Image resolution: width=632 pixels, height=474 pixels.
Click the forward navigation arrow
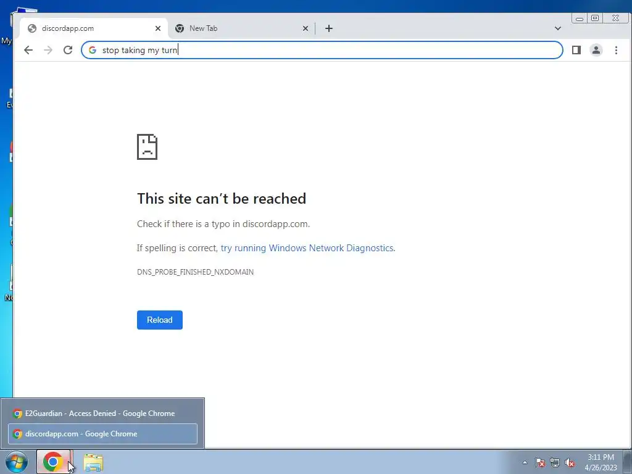[48, 50]
